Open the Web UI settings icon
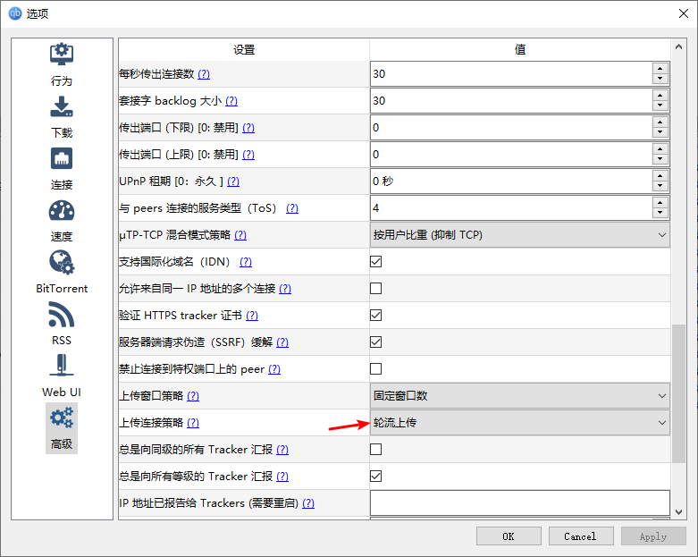698x557 pixels. point(62,367)
